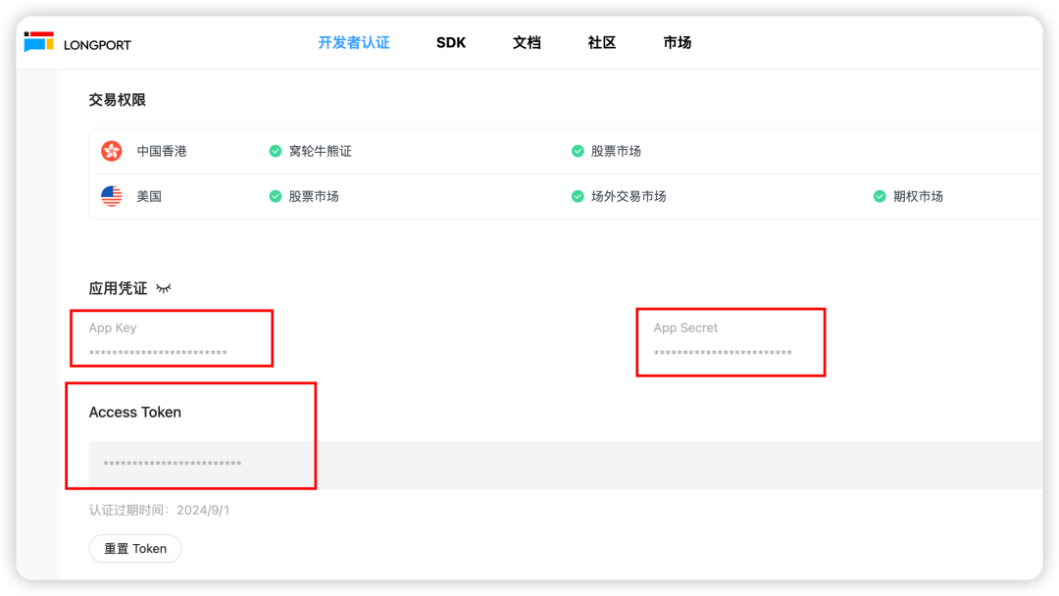Click the expiry date 2024/9/1 text
1059x596 pixels.
[203, 511]
